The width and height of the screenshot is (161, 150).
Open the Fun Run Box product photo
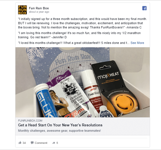(83, 82)
